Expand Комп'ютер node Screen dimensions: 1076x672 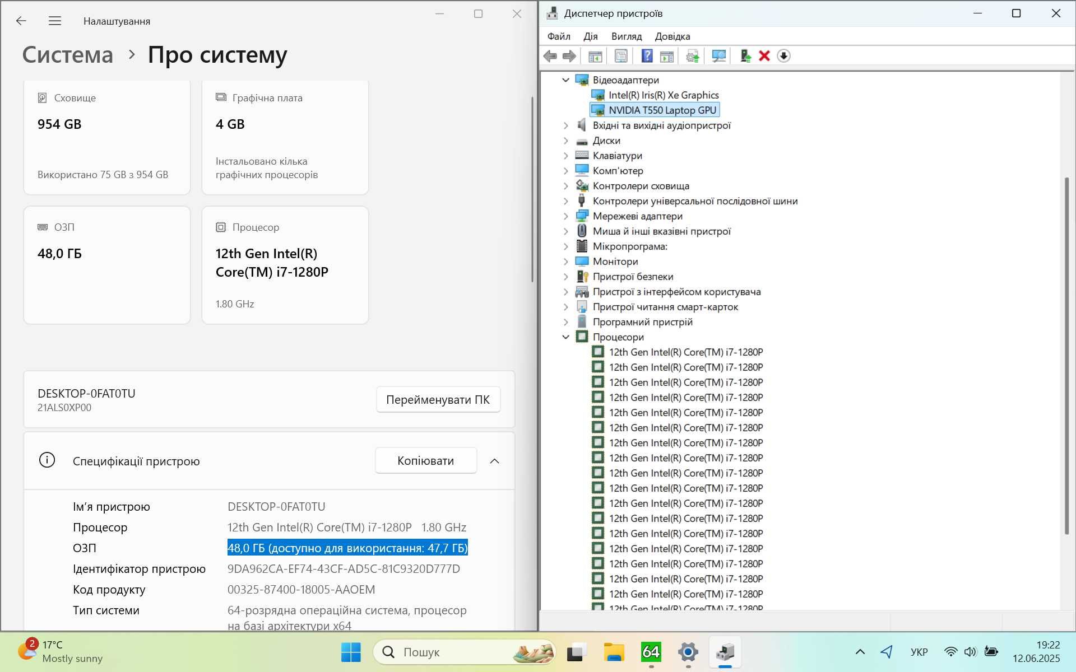[565, 171]
